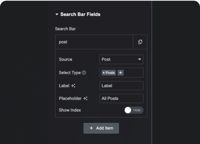Collapse the Search Bar Fields section arrow

click(x=57, y=14)
